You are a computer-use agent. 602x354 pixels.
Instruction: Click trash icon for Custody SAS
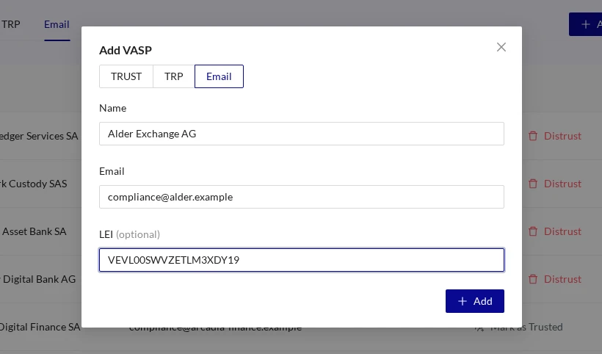(533, 184)
